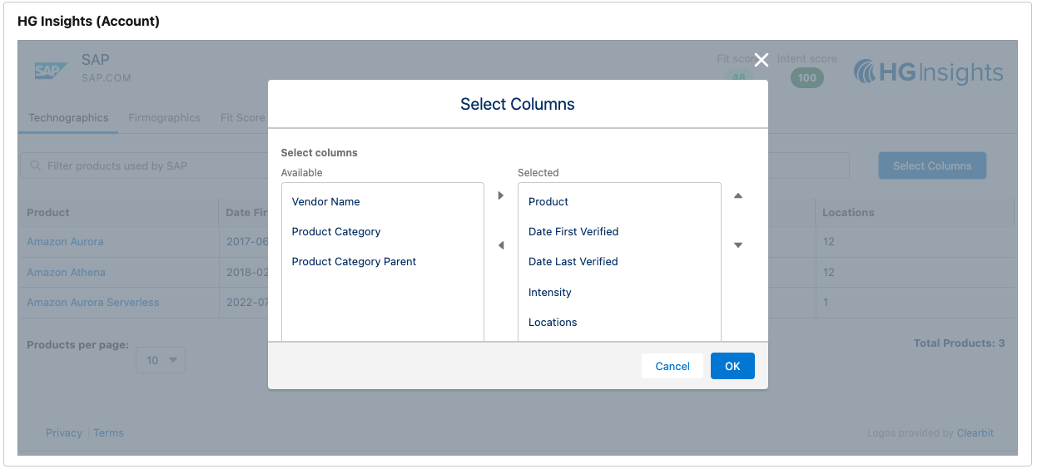Image resolution: width=1037 pixels, height=469 pixels.
Task: Open the Technographics tab
Action: pyautogui.click(x=68, y=118)
